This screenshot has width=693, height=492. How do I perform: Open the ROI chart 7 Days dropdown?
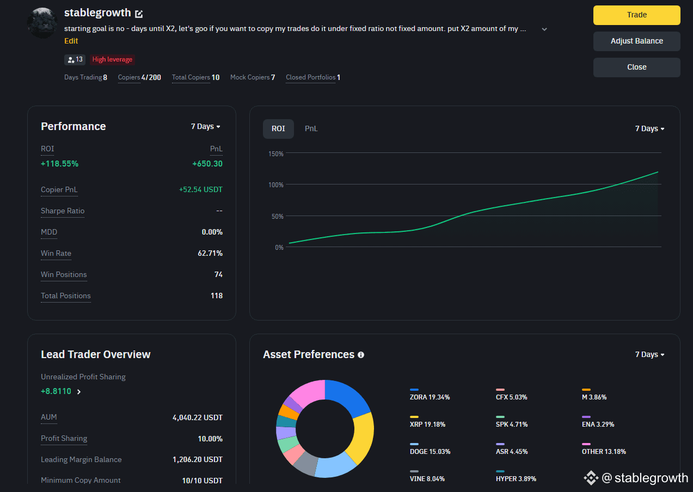650,128
